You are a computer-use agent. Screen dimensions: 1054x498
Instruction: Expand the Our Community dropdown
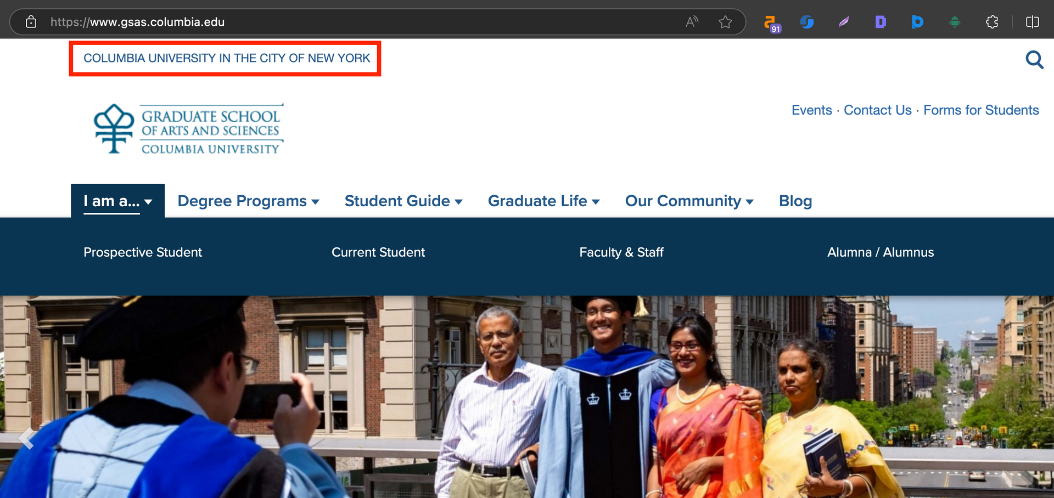click(689, 201)
